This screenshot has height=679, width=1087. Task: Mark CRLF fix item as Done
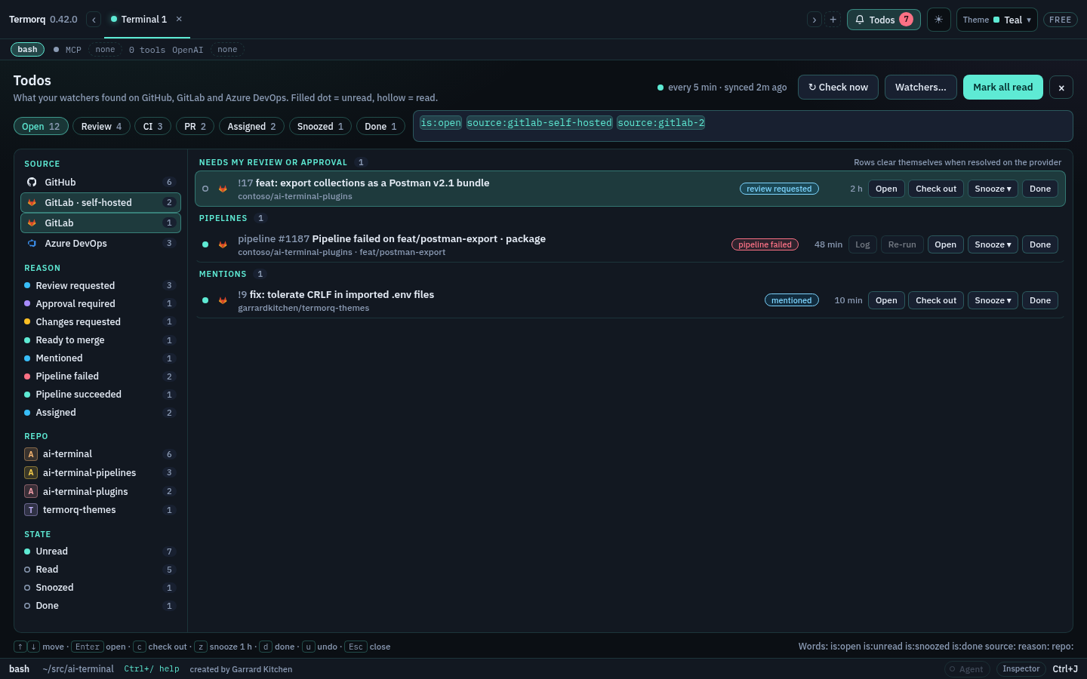pyautogui.click(x=1040, y=300)
